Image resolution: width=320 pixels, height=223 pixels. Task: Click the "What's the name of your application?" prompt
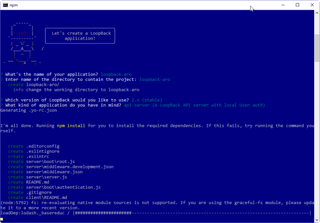(51, 74)
